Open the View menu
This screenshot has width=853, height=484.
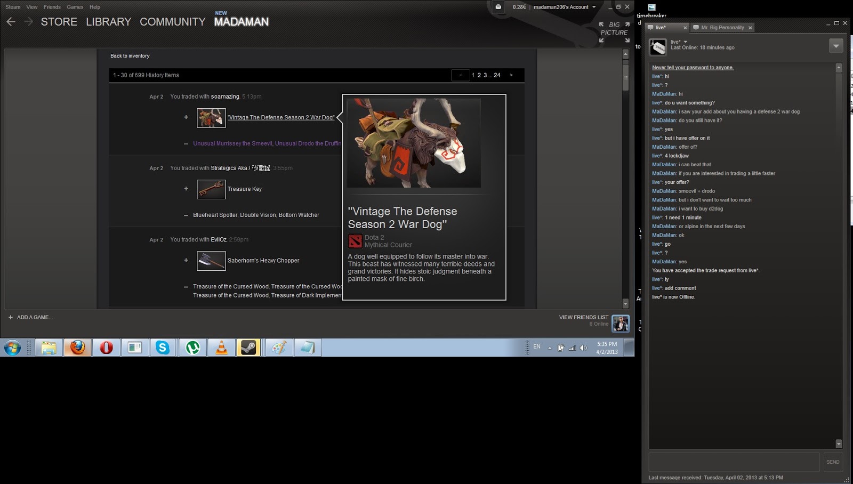32,7
